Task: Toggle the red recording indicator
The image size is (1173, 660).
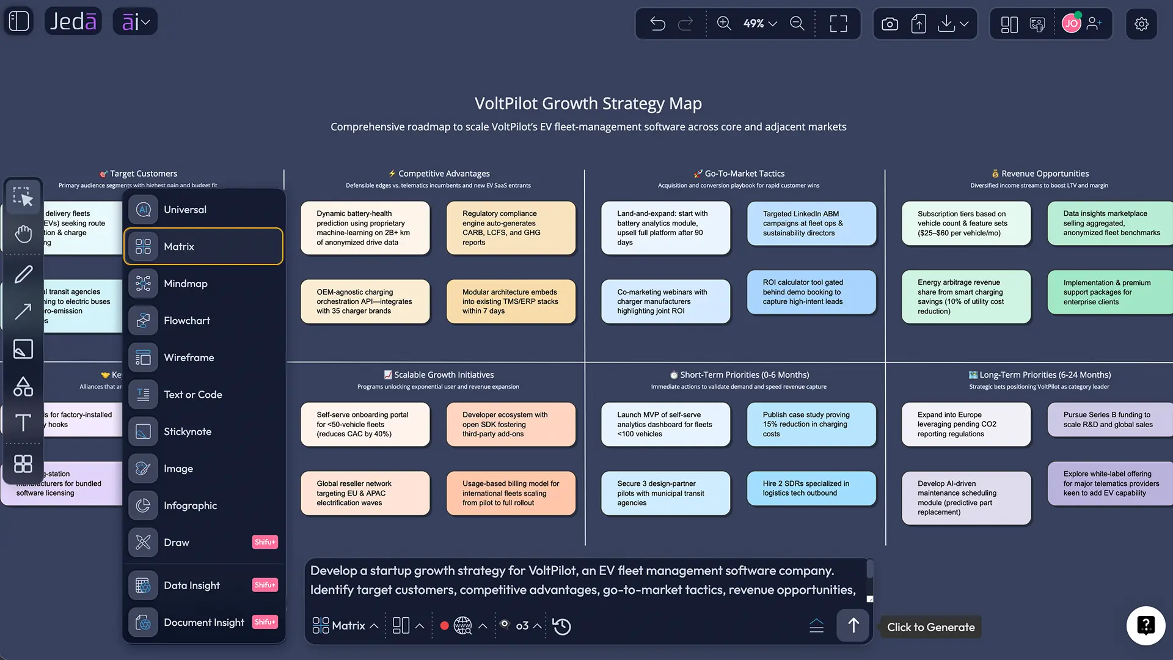Action: pos(444,626)
